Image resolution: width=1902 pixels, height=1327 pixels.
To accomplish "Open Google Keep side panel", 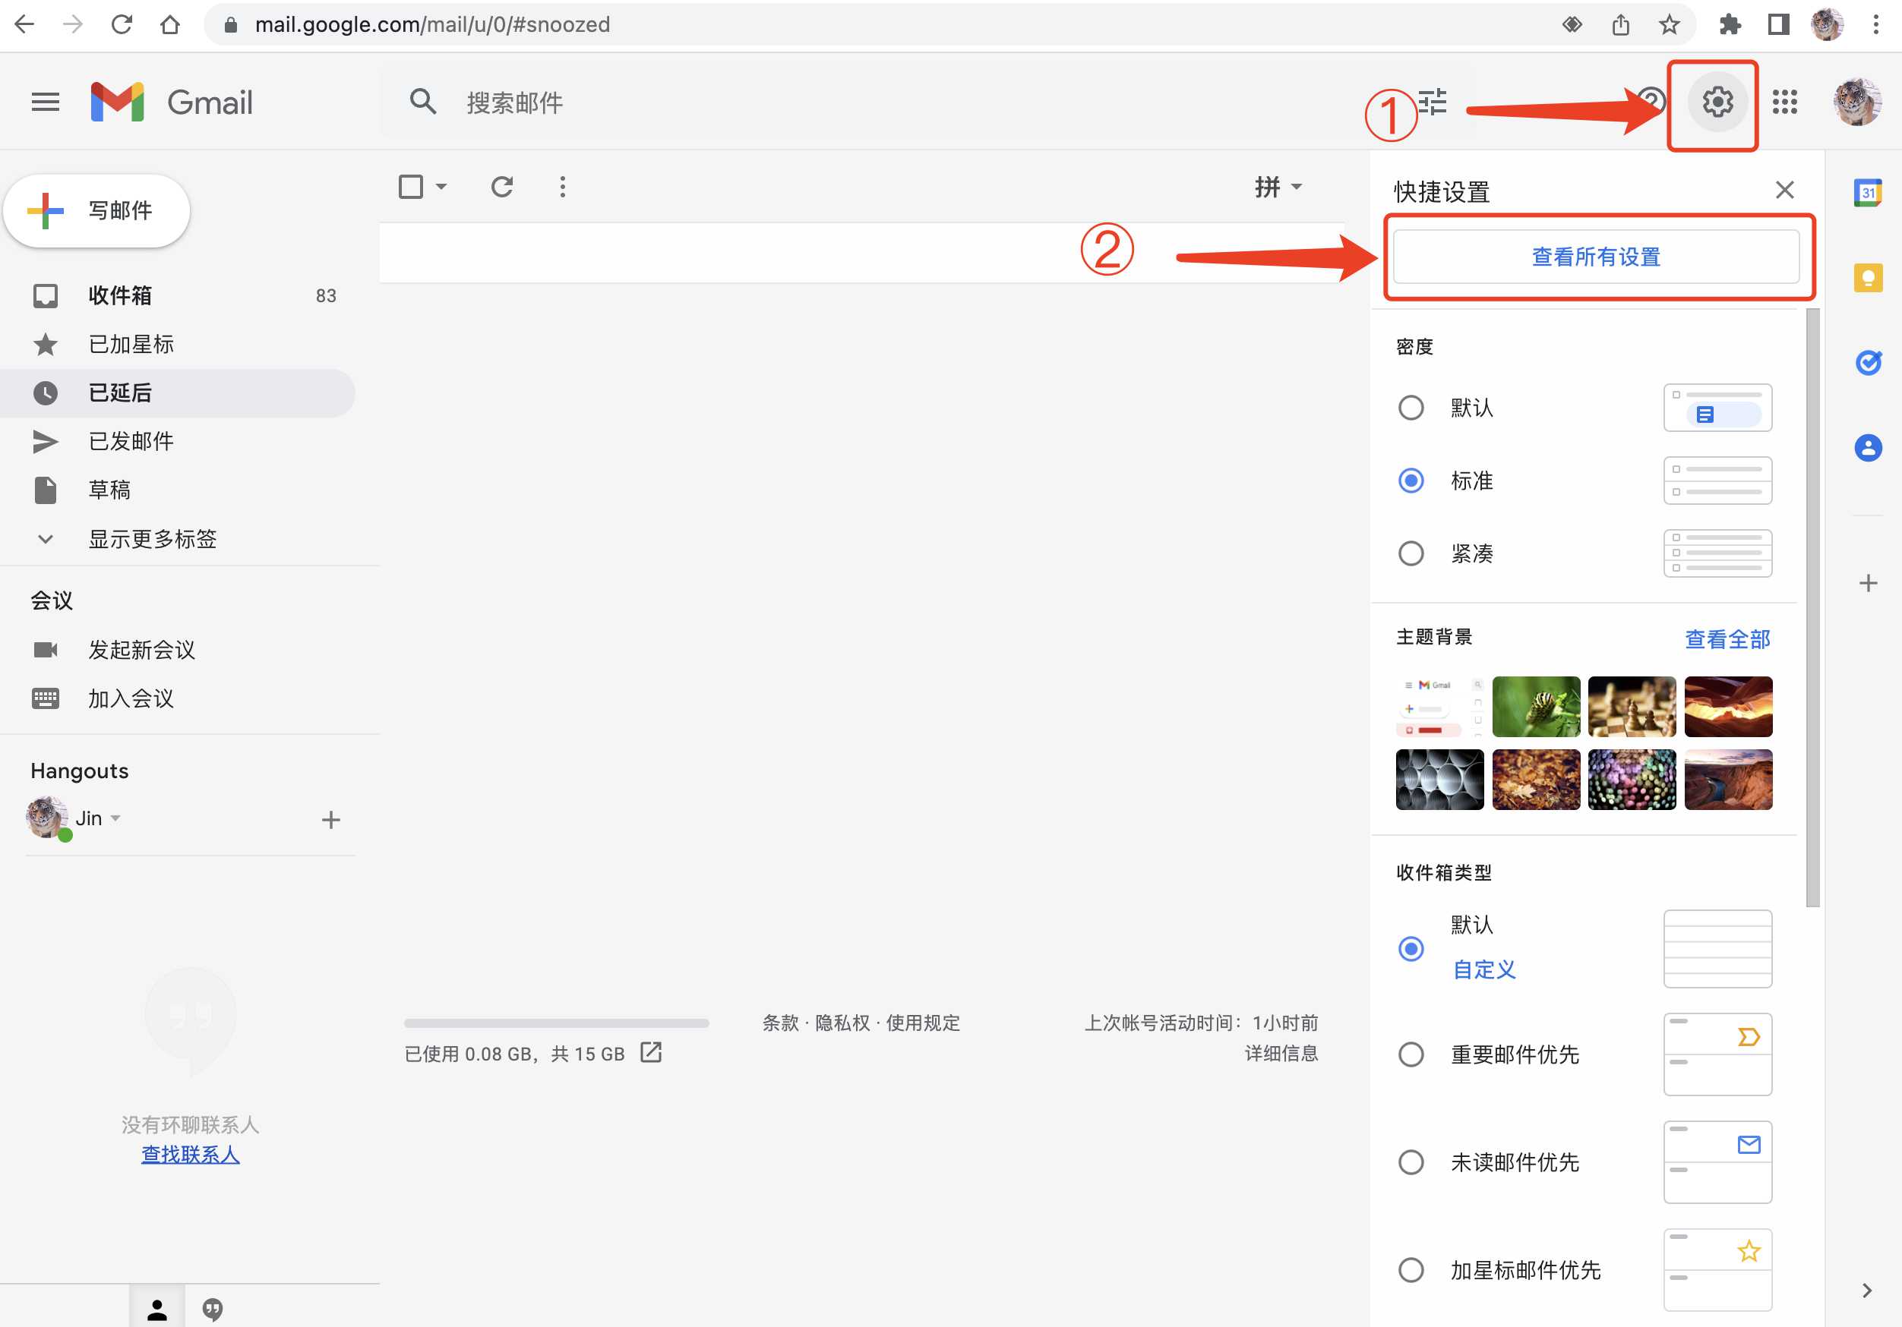I will click(x=1867, y=277).
